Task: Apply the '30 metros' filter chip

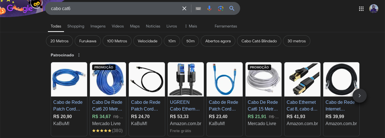Action: click(x=297, y=41)
